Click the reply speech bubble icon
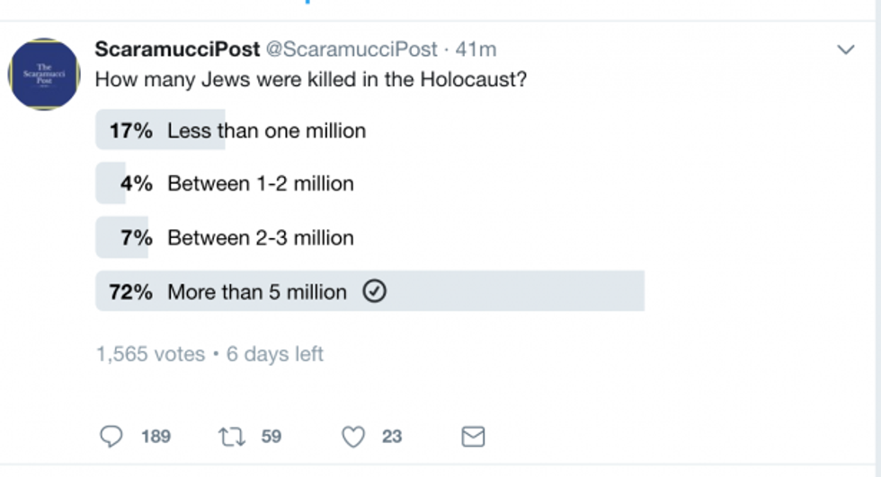Image resolution: width=881 pixels, height=477 pixels. (x=111, y=437)
